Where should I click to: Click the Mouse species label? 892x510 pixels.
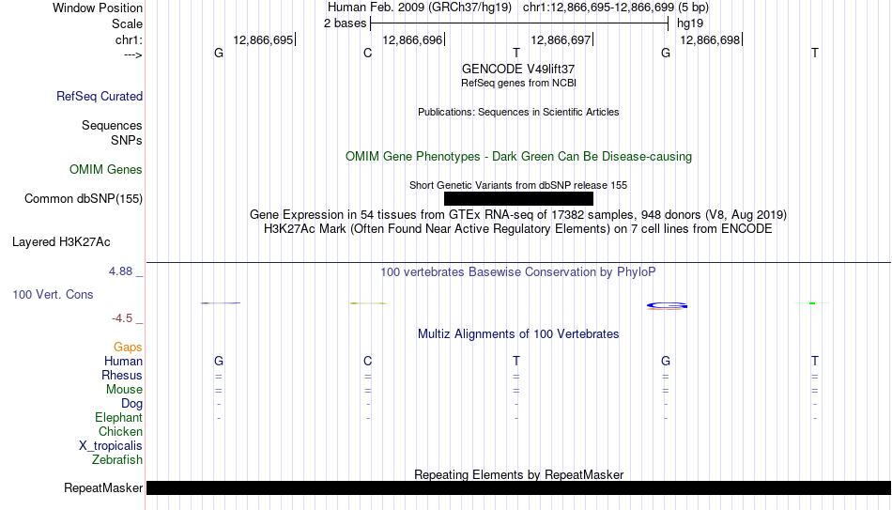pos(124,390)
